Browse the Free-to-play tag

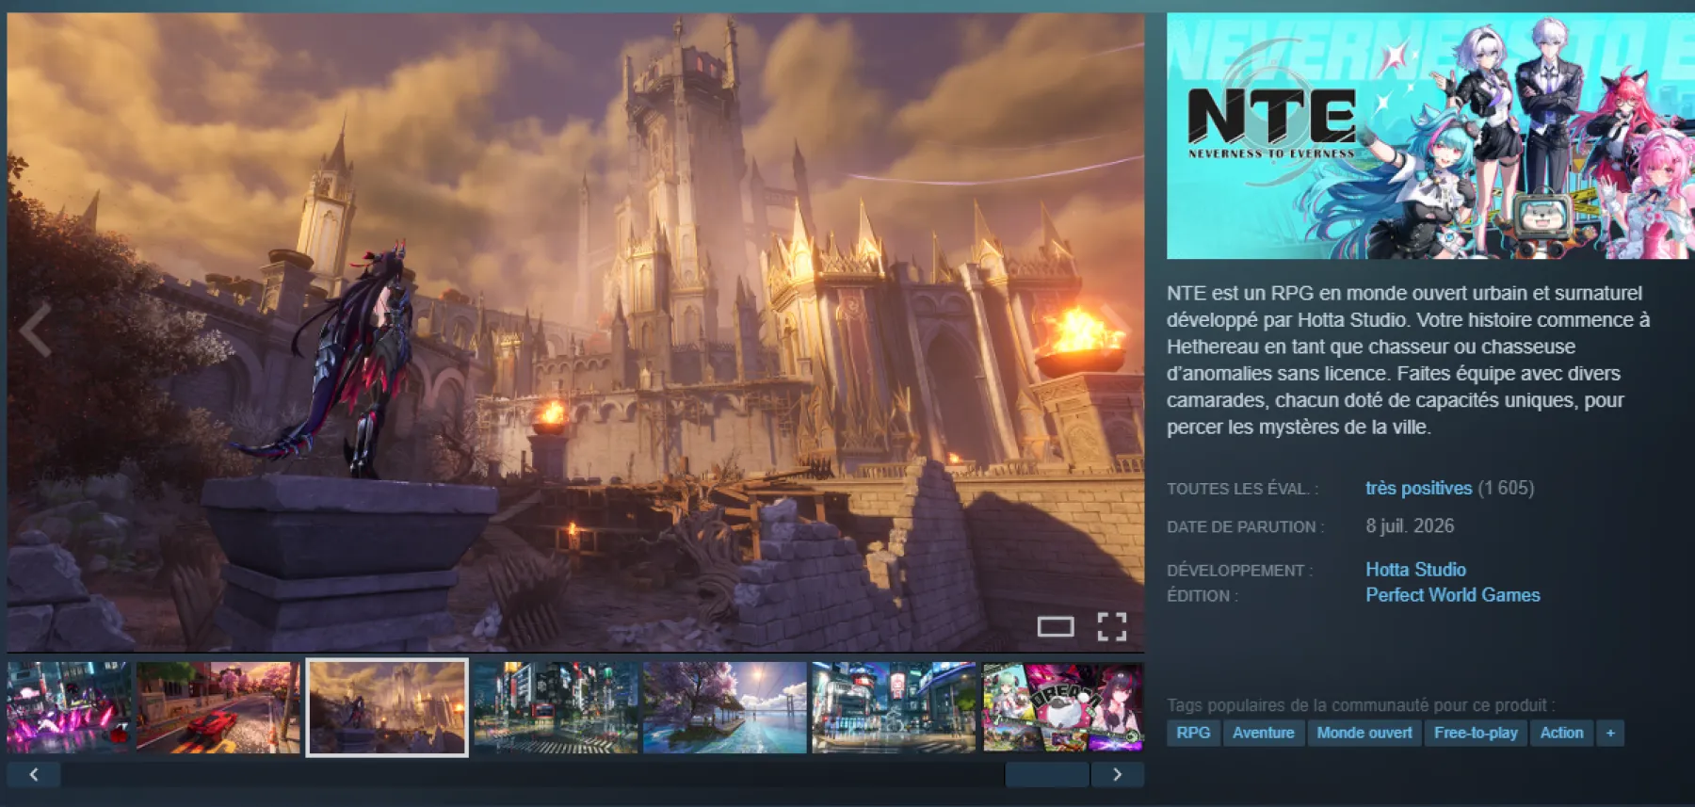(1476, 733)
